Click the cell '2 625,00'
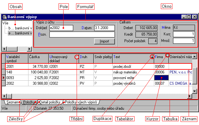The height and width of the screenshot is (125, 199). [38, 78]
